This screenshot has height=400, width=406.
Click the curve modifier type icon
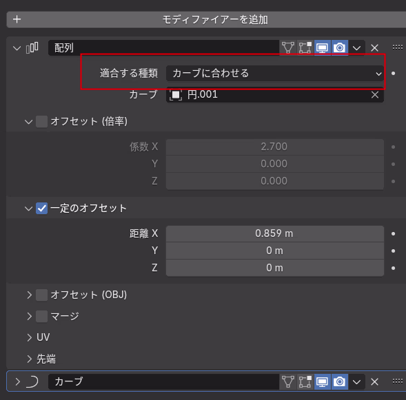click(x=32, y=381)
